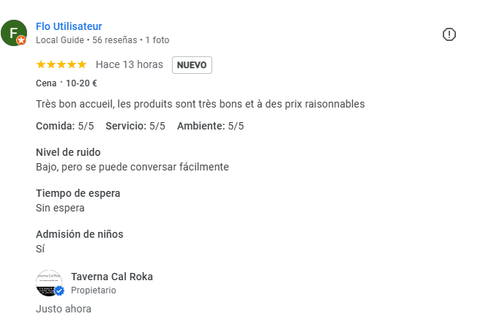Click the 'Nivel de ruido' heading
This screenshot has height=319, width=483.
coord(68,152)
